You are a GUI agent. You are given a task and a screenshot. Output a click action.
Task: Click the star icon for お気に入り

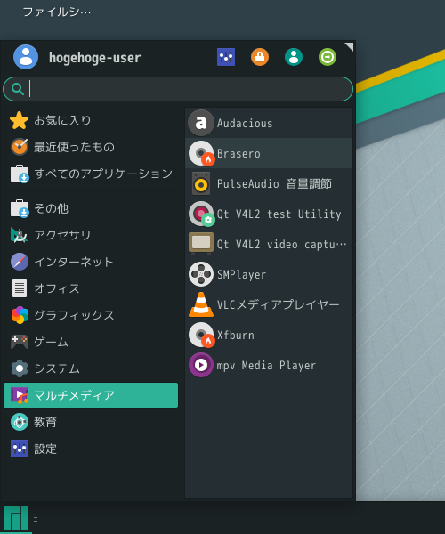[x=19, y=120]
